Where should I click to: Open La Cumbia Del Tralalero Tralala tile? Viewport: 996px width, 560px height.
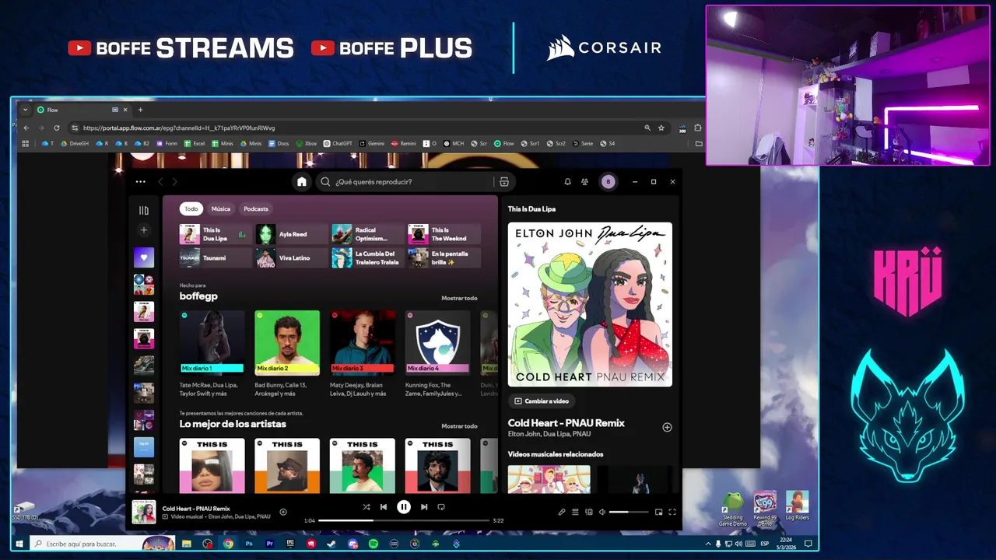368,257
